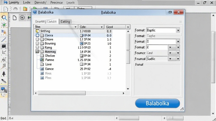Screen dimensions: 216x121
Task: Open the Lodle menu
Action: [x=27, y=2]
